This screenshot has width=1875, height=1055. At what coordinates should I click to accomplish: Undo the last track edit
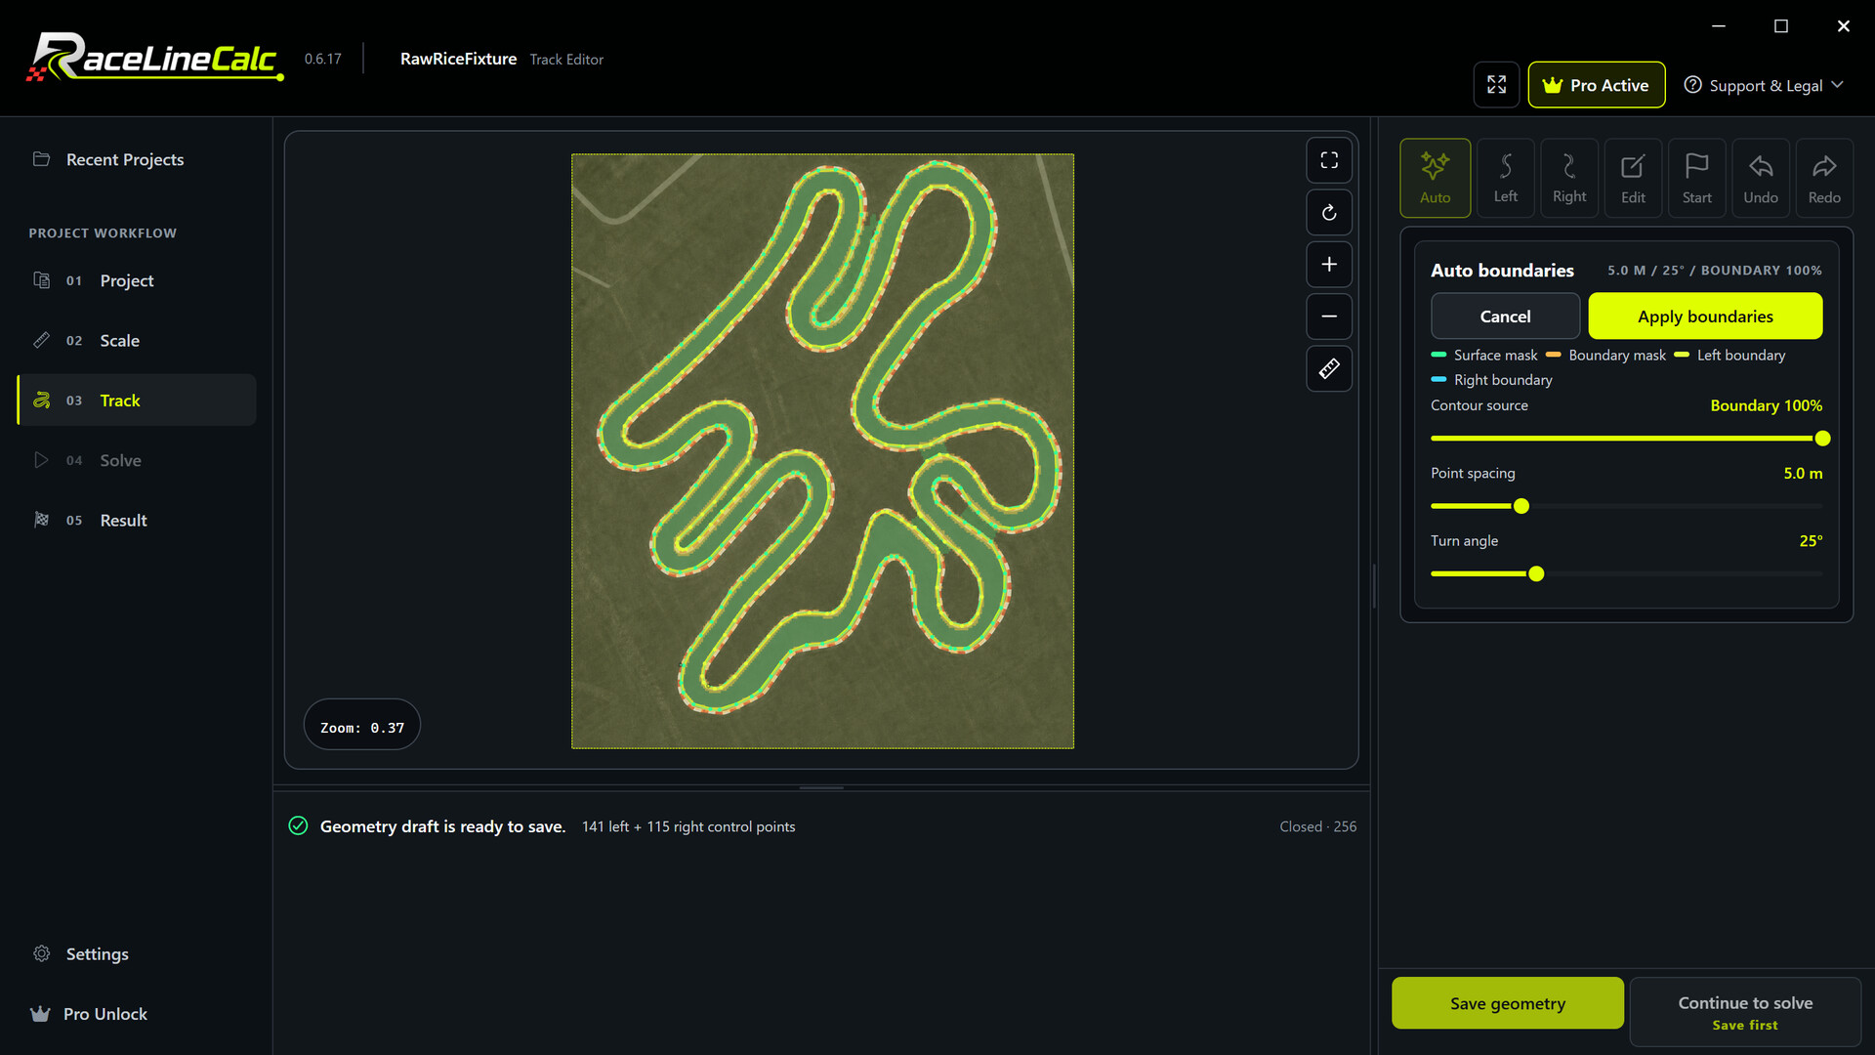pyautogui.click(x=1761, y=178)
